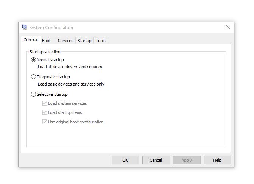
Task: Toggle the Load system services checkbox
Action: tap(45, 103)
